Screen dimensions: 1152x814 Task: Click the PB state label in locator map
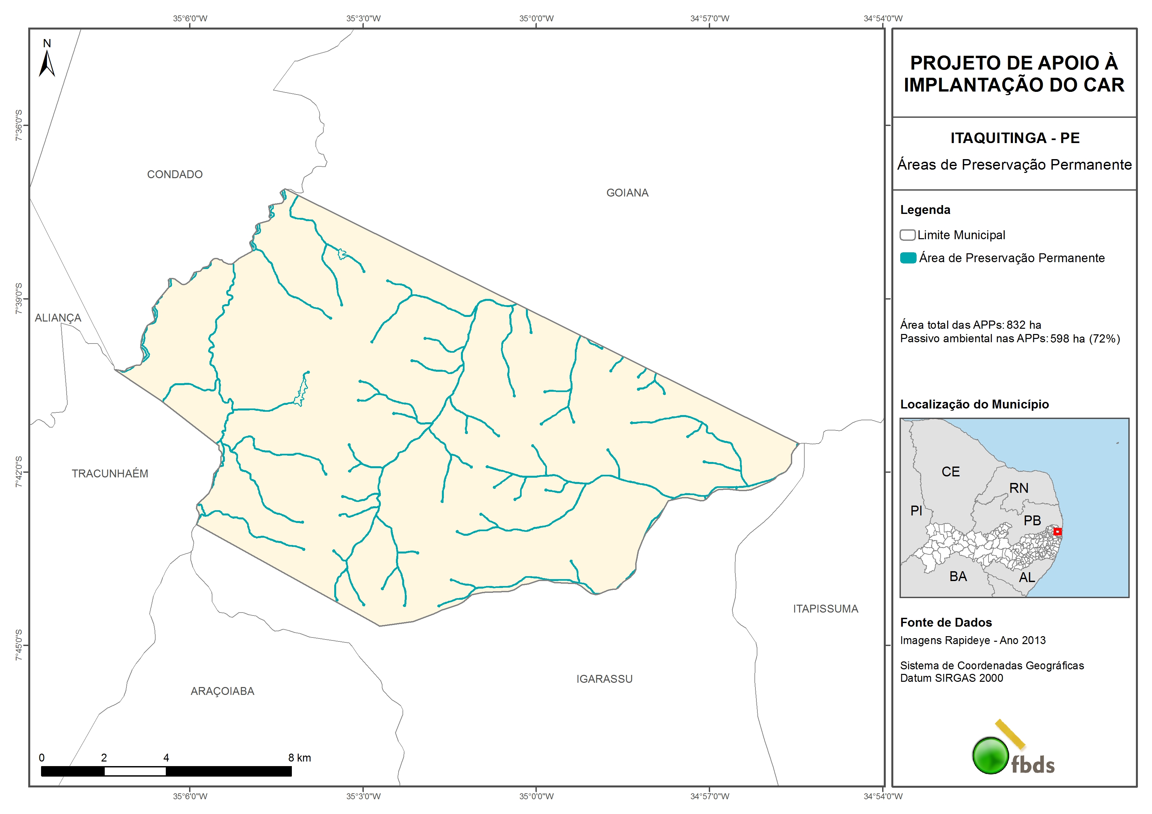point(1032,521)
